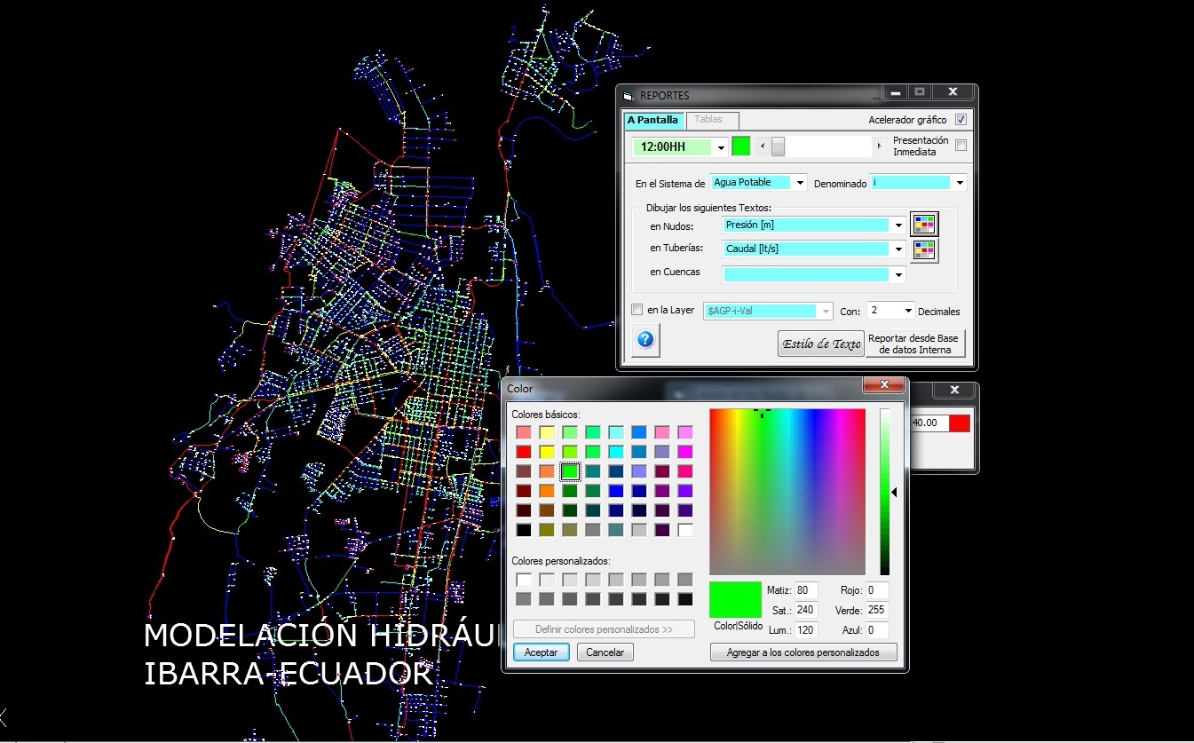This screenshot has height=743, width=1194.
Task: Open the Presión [m] dropdown for Nudos
Action: (898, 225)
